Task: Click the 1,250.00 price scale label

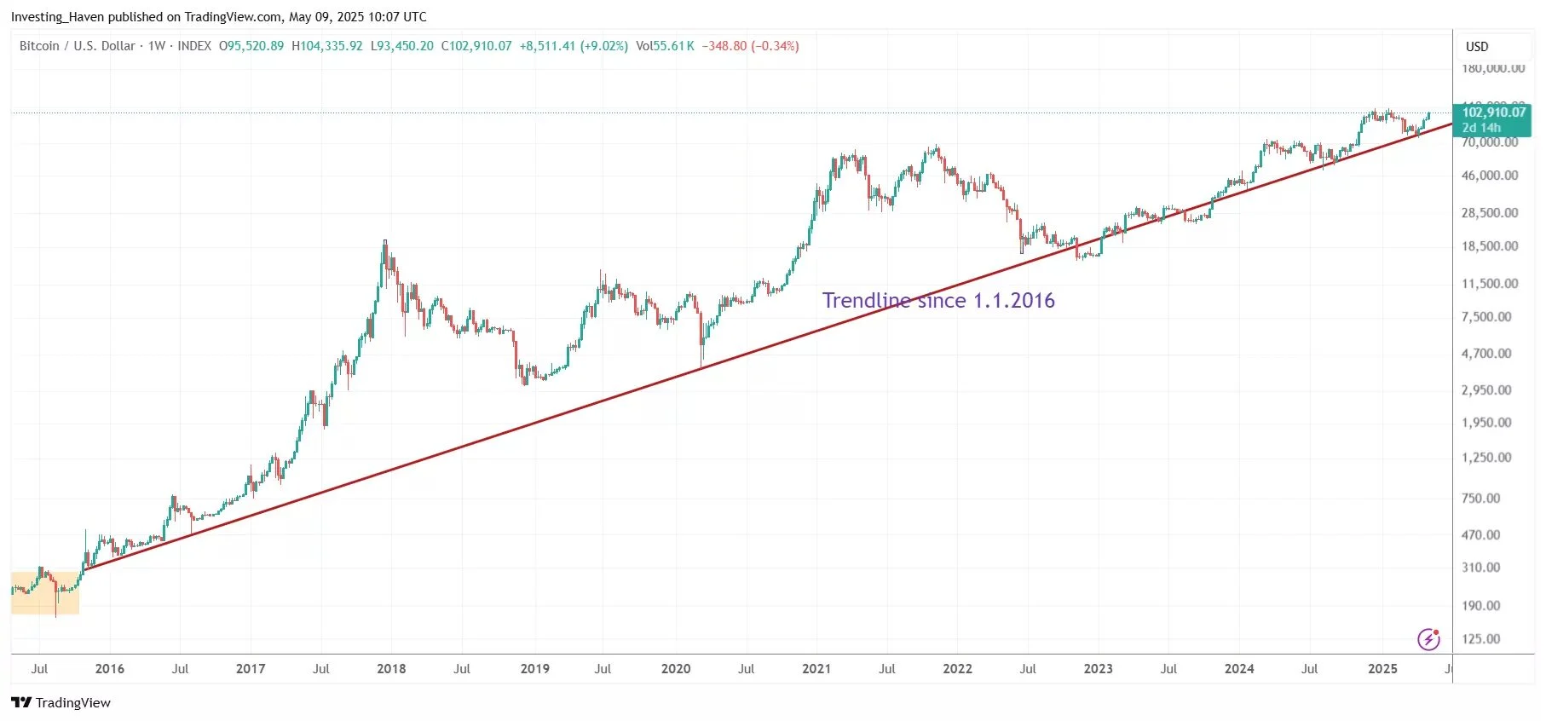Action: tap(1486, 458)
